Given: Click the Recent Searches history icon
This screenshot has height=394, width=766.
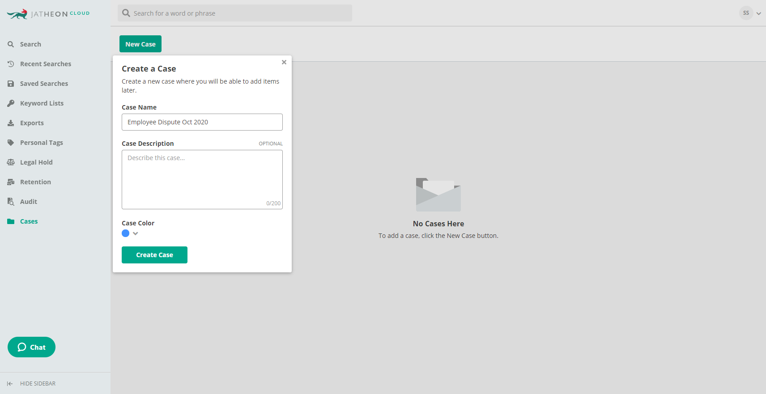Looking at the screenshot, I should click(x=11, y=64).
